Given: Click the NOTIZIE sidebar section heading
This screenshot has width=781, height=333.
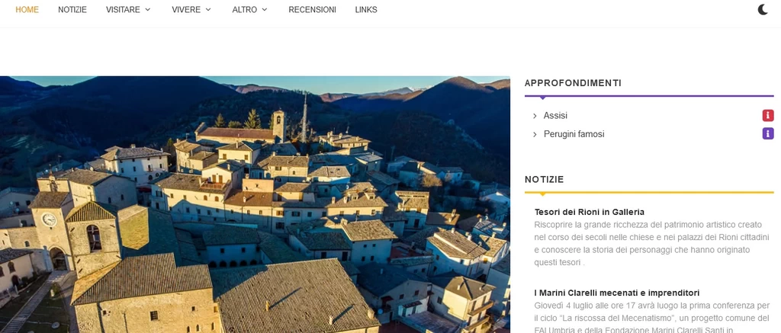Looking at the screenshot, I should point(544,179).
